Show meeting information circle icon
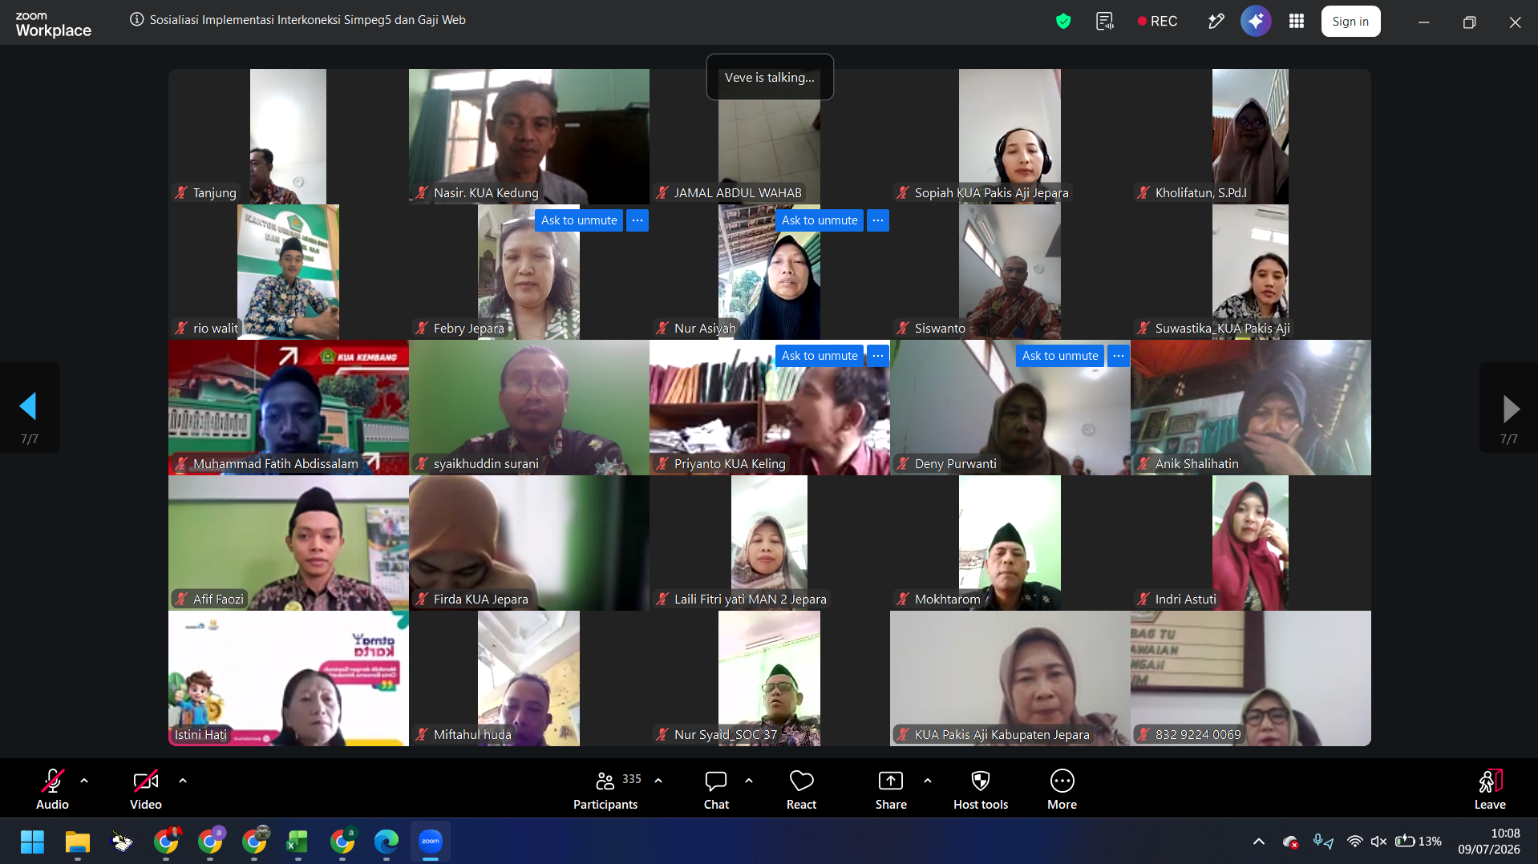 (x=137, y=20)
